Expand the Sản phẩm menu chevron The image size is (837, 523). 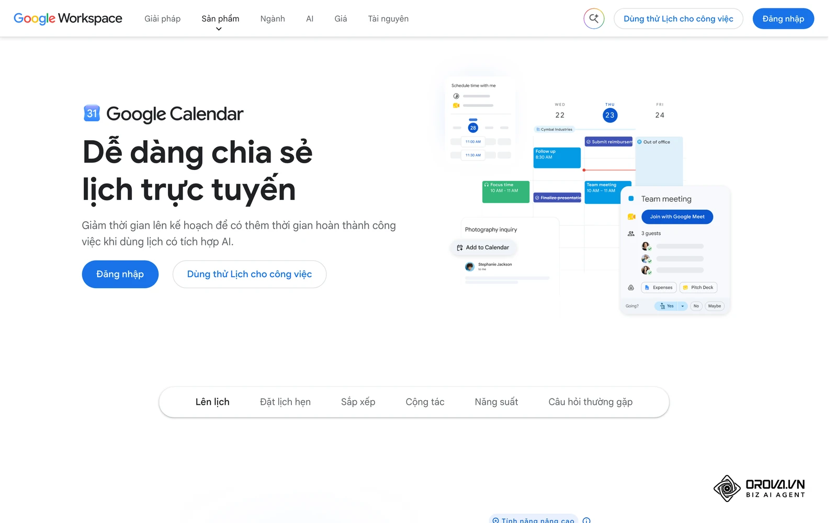(219, 29)
